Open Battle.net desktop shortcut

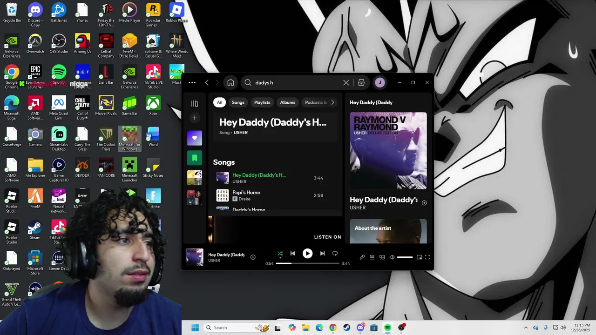[59, 13]
